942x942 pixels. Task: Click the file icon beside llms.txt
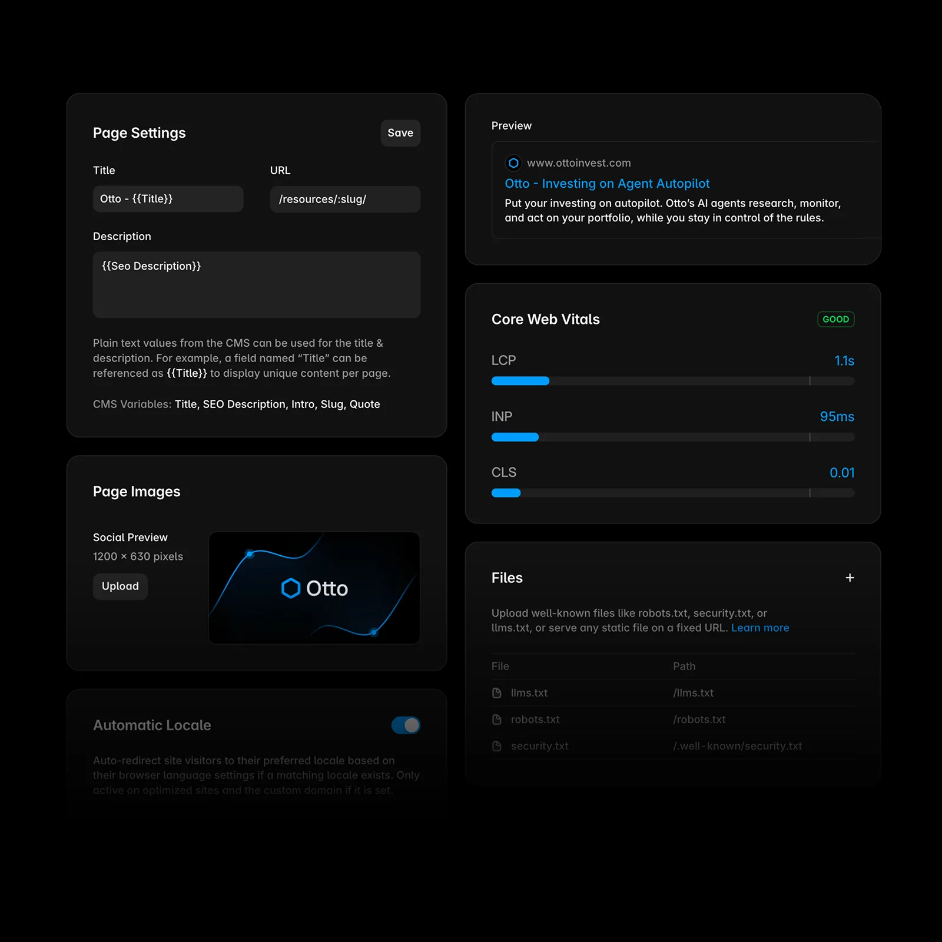point(497,693)
